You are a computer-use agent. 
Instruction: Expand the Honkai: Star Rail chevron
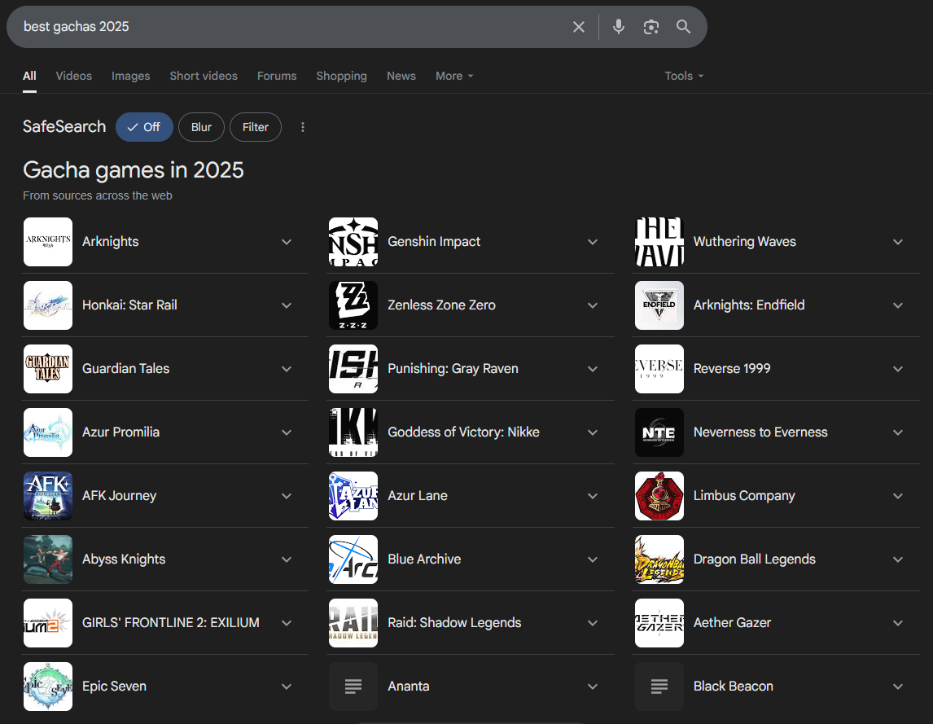287,305
